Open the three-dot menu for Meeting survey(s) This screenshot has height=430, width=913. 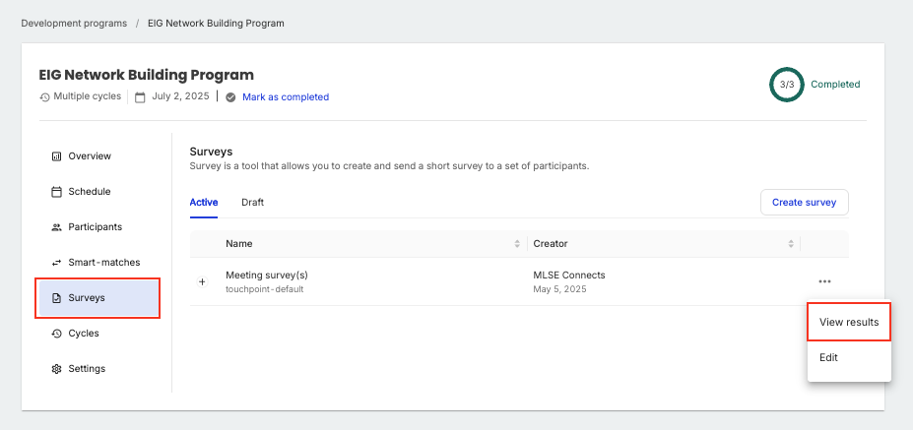[x=824, y=281]
